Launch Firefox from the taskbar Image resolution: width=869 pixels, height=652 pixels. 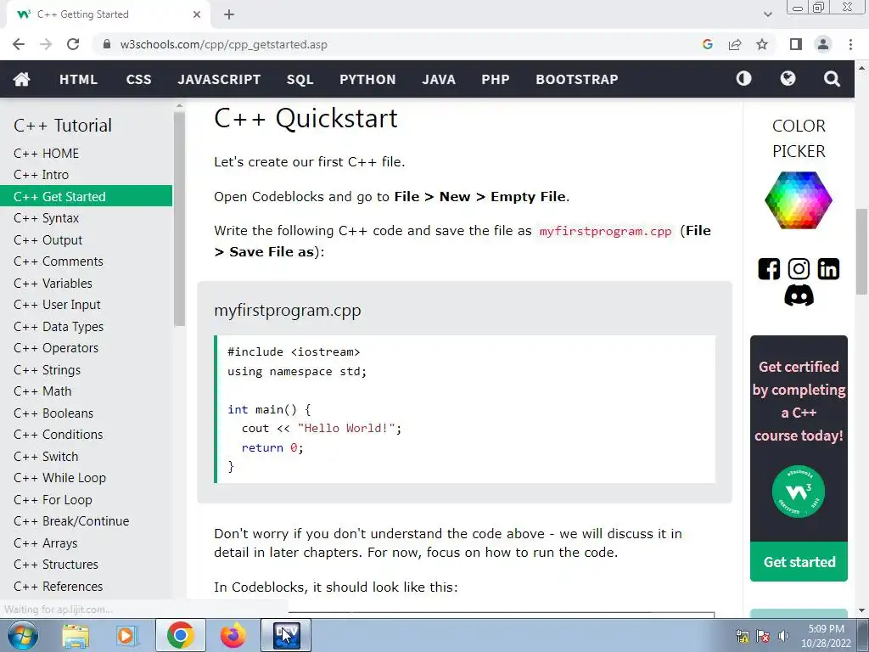tap(233, 635)
